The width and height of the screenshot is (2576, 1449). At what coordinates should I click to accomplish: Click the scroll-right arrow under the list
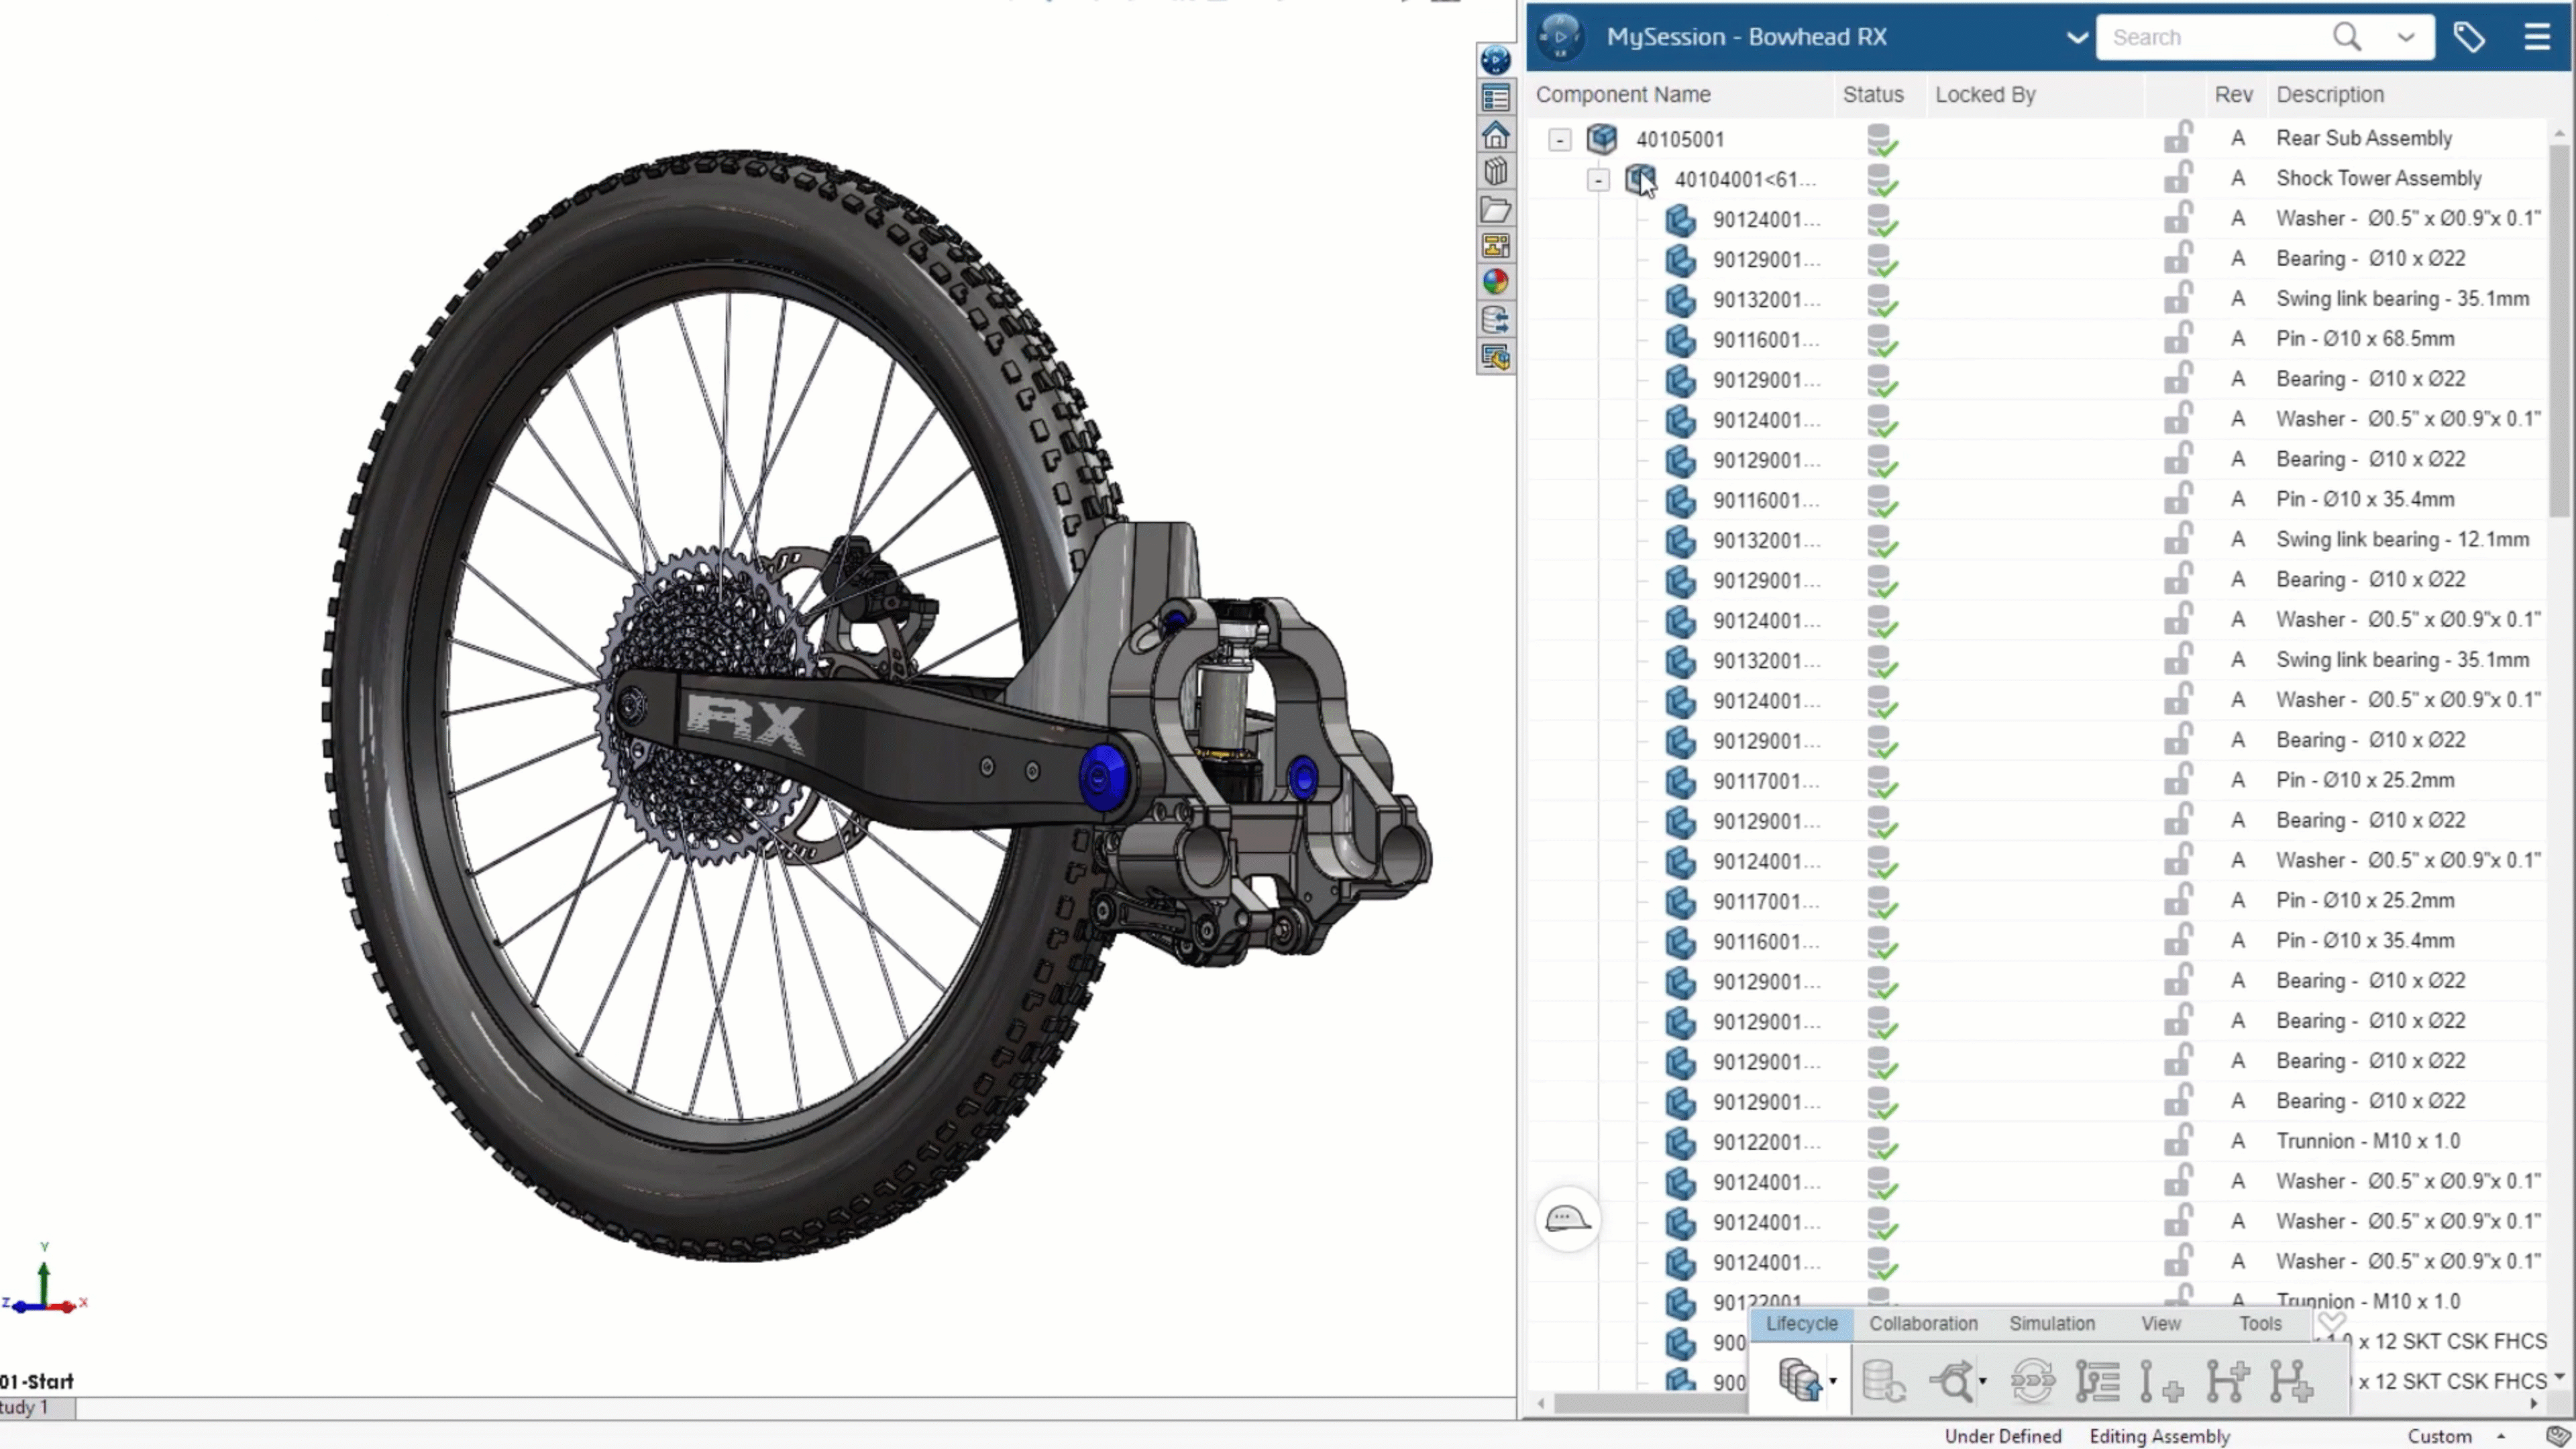pos(2533,1404)
